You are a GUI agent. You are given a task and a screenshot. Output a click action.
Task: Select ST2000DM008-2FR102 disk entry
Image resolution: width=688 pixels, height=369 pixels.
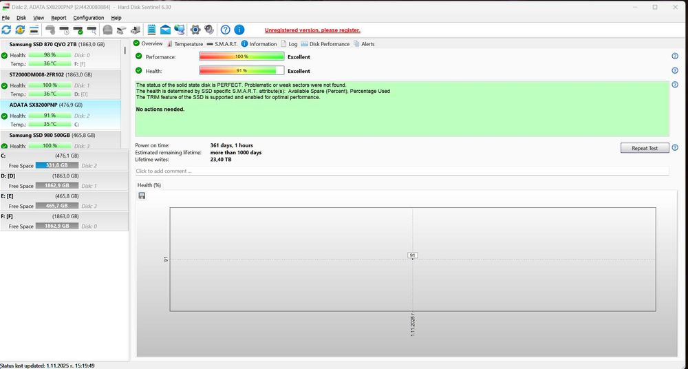(x=61, y=85)
